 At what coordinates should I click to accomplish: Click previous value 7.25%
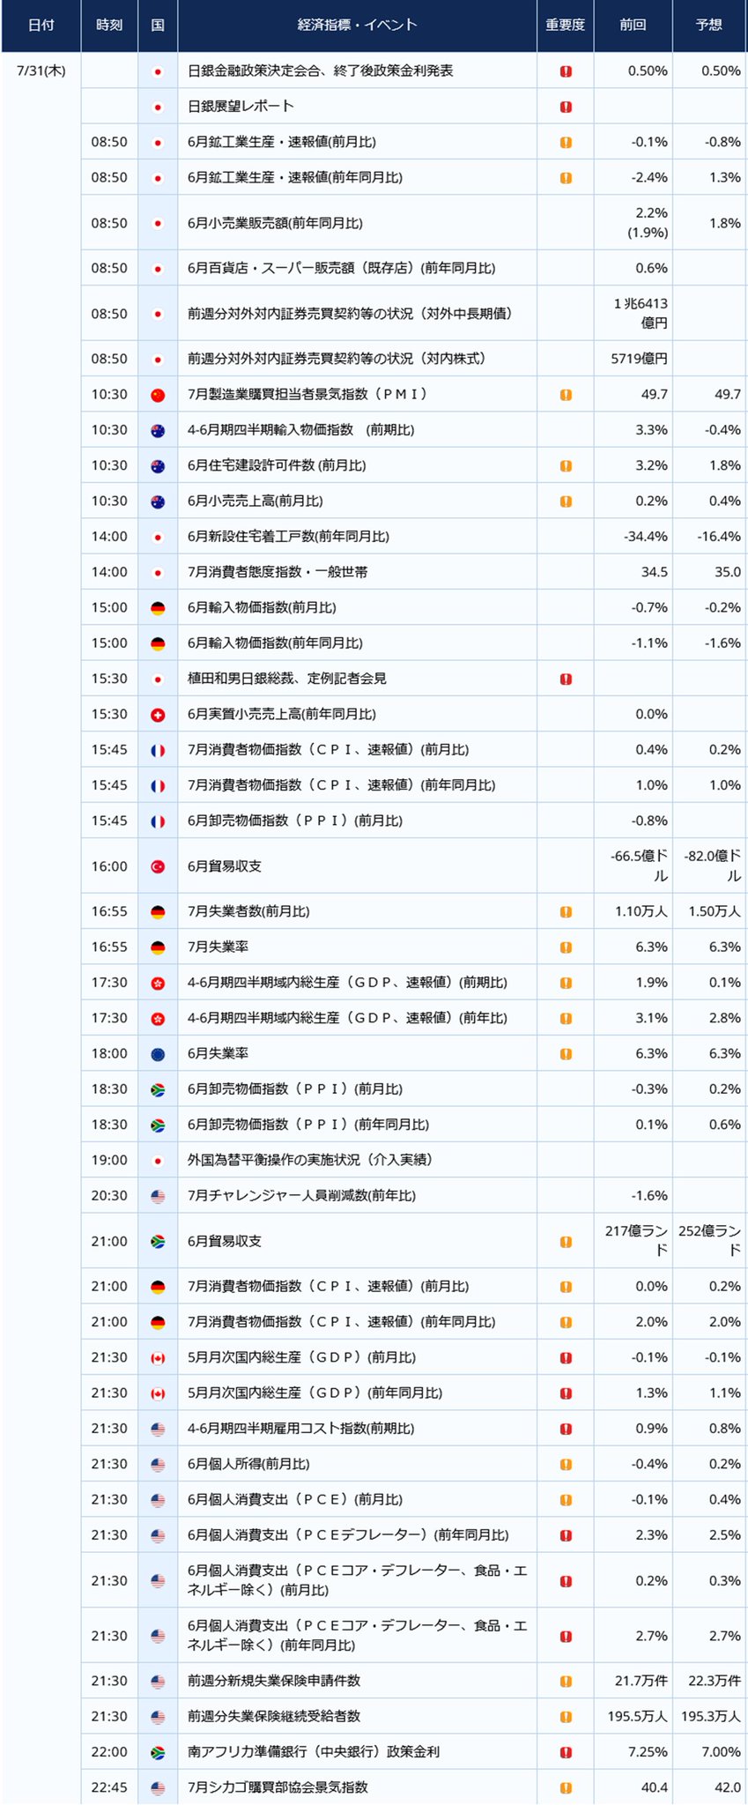[648, 1753]
